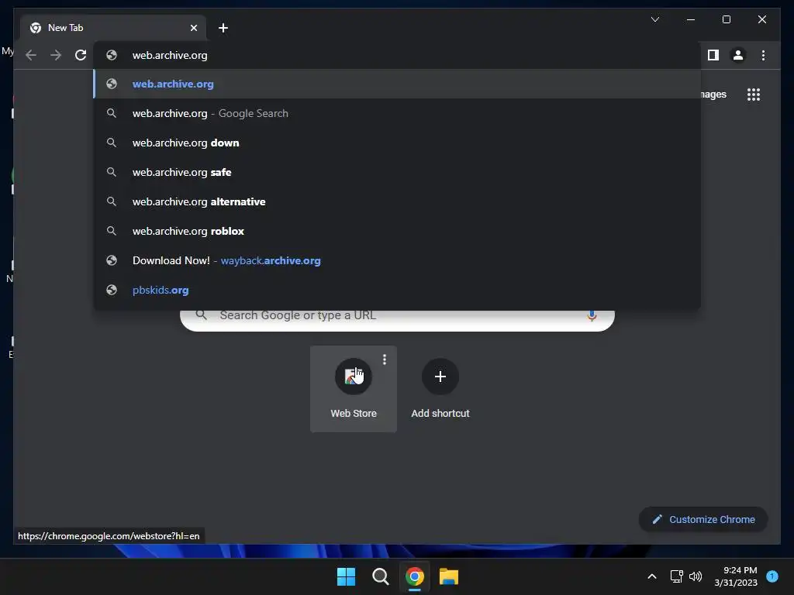The width and height of the screenshot is (794, 595).
Task: Open the profile avatar icon
Action: pos(738,55)
